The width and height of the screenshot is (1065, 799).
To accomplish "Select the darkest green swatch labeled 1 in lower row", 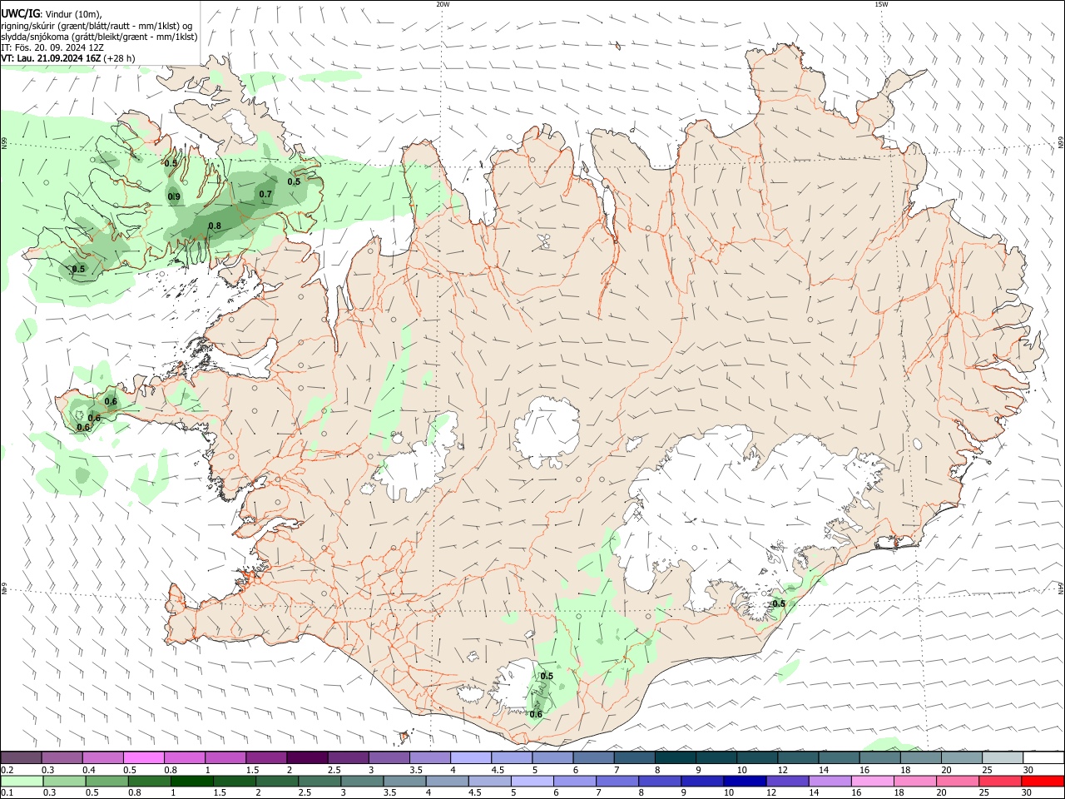I will pyautogui.click(x=191, y=782).
